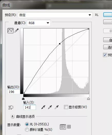
Task: Click the white point slider triangle
Action: click(x=88, y=99)
